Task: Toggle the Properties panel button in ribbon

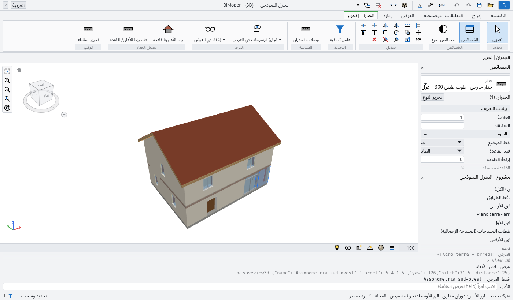Action: point(470,33)
